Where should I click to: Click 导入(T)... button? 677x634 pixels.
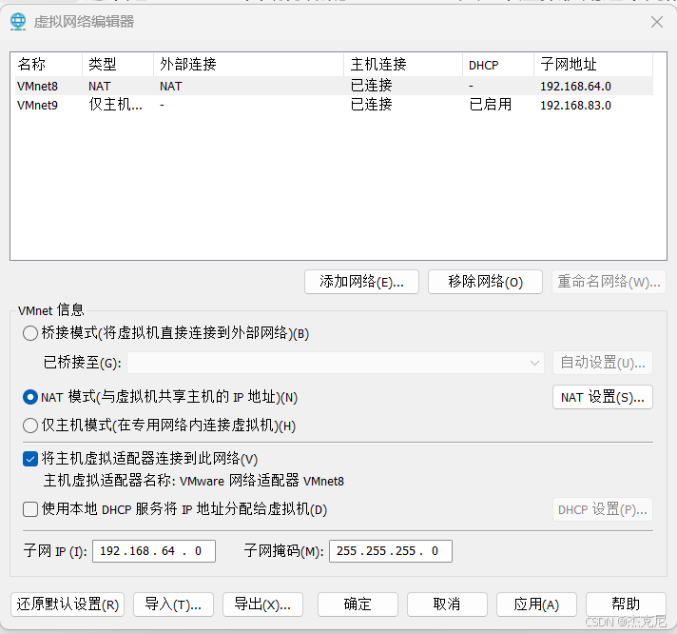pyautogui.click(x=173, y=604)
